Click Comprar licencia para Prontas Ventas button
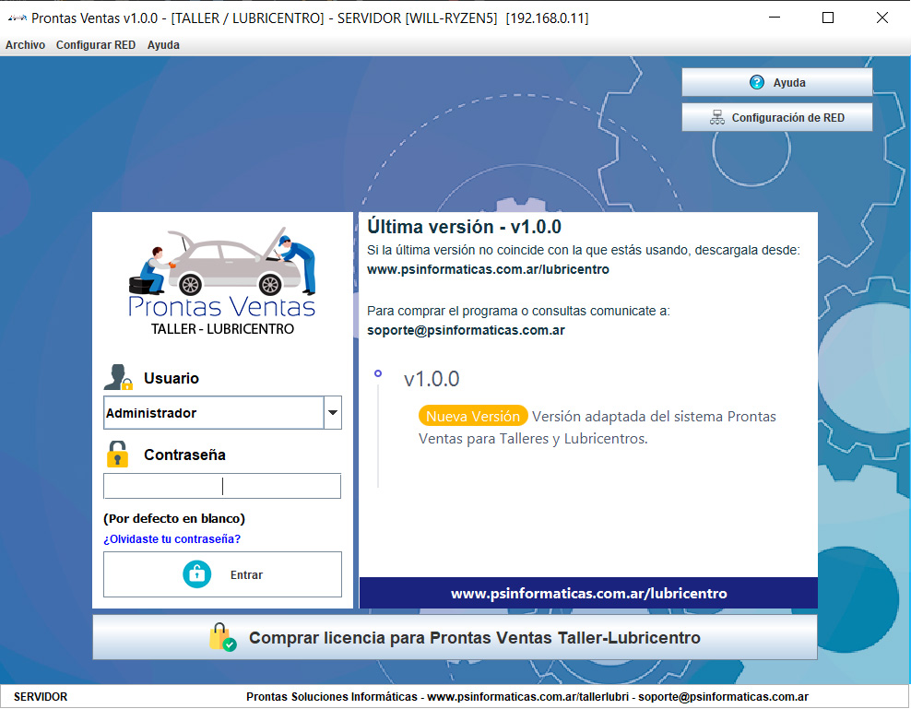This screenshot has width=911, height=709. (455, 637)
